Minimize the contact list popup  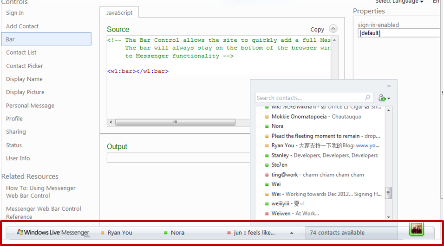(x=389, y=86)
